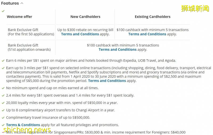
Task: Open Terms and Conditions after promotion period text
Action: tap(107, 81)
